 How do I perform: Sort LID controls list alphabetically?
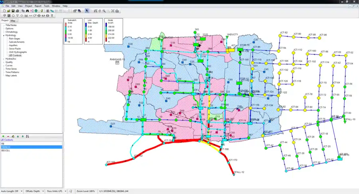28,136
